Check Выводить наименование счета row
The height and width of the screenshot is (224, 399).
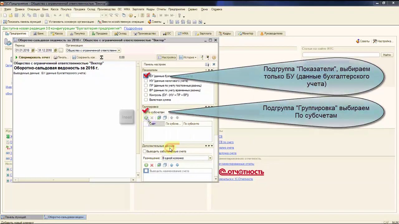(x=146, y=171)
